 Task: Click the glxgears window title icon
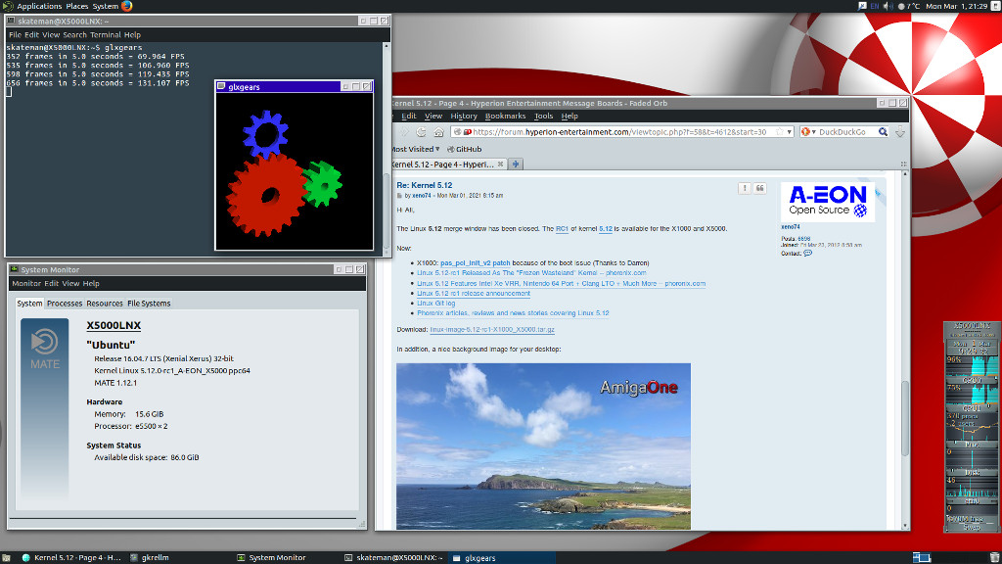(x=221, y=86)
